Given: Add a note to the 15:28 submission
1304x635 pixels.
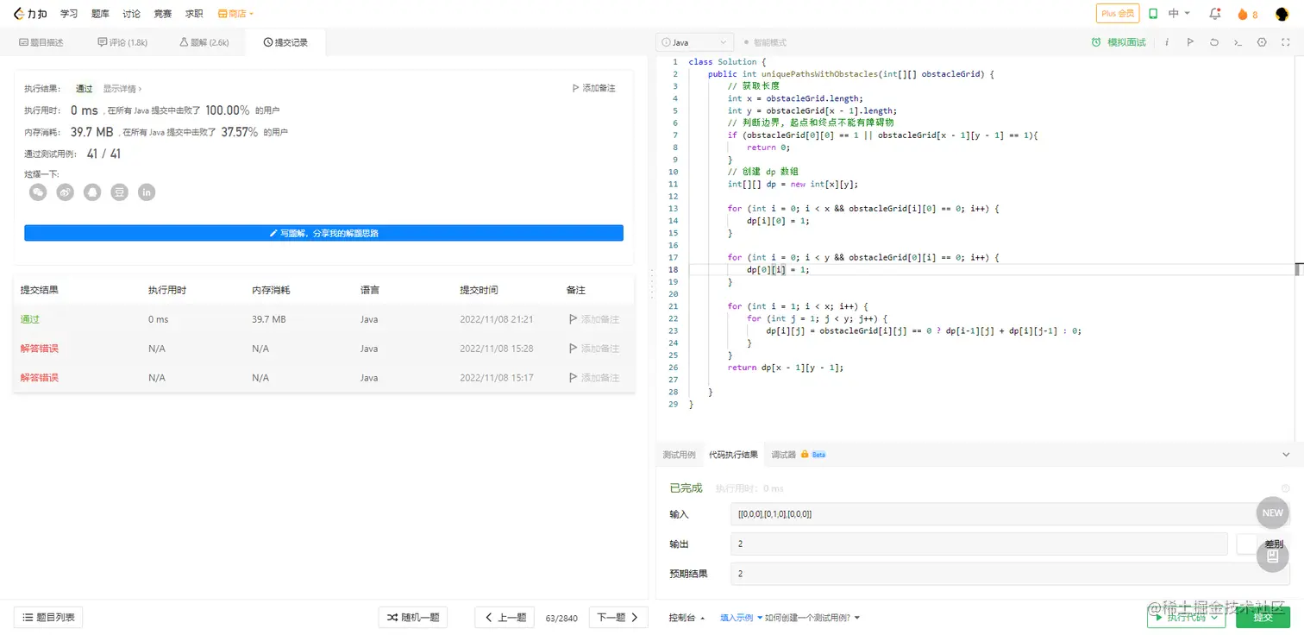Looking at the screenshot, I should coord(594,349).
